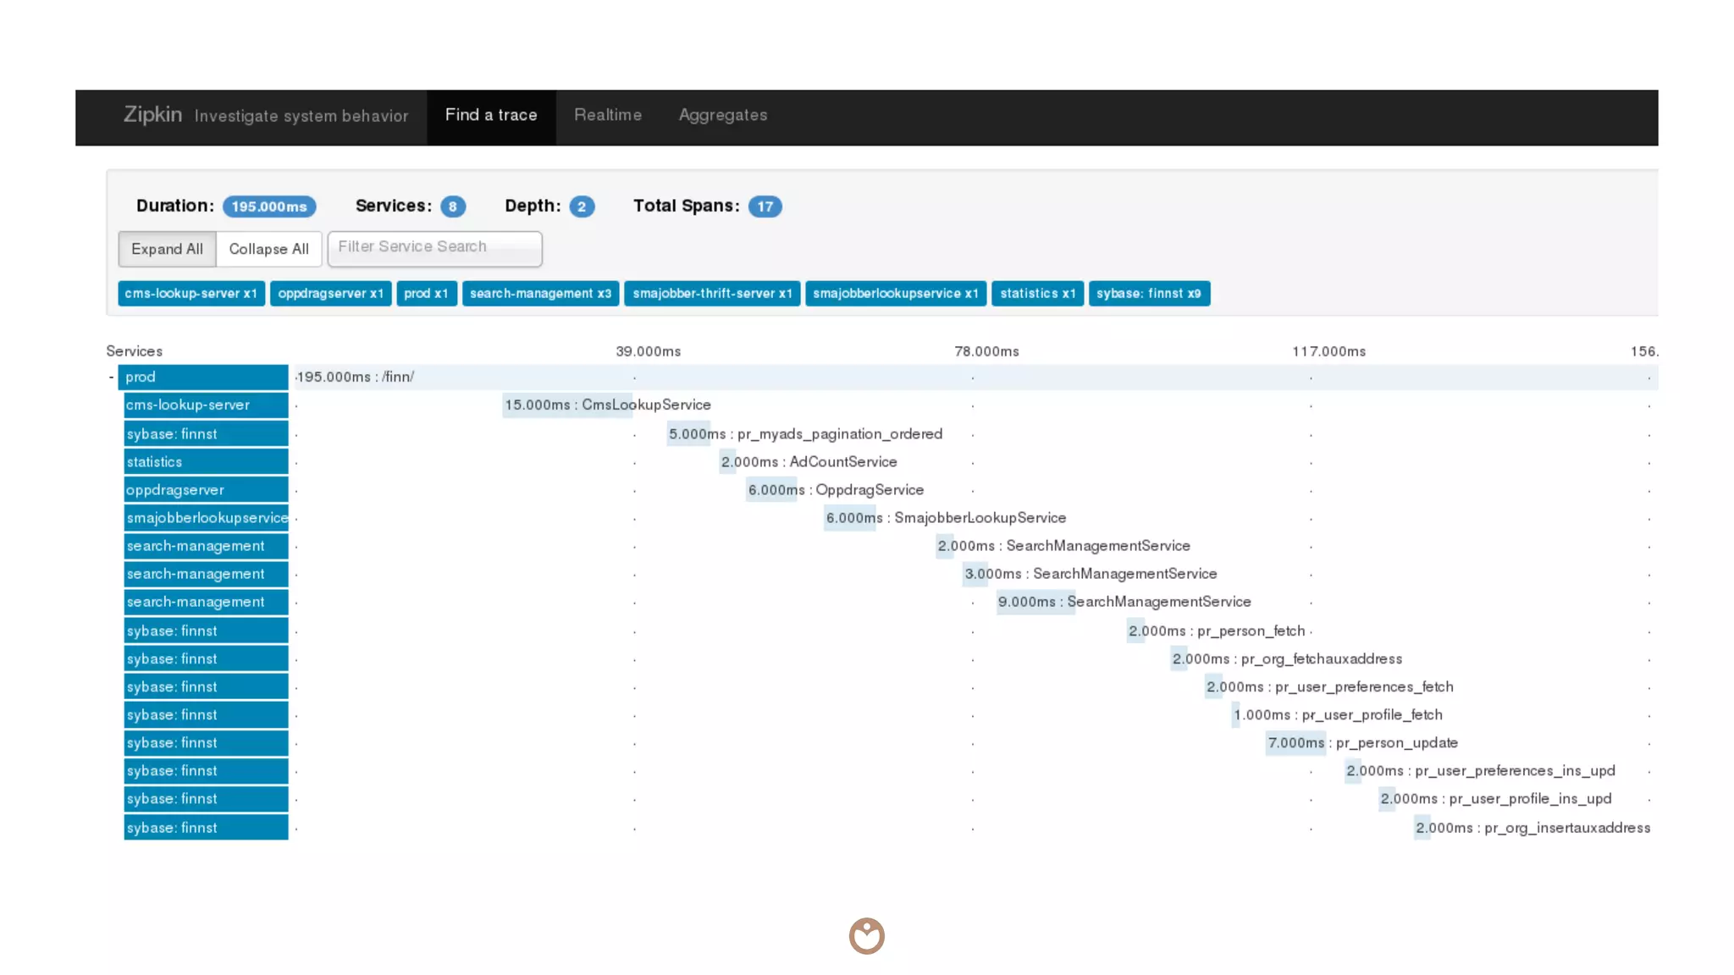Image resolution: width=1734 pixels, height=975 pixels.
Task: Click Collapse All button
Action: tap(268, 249)
